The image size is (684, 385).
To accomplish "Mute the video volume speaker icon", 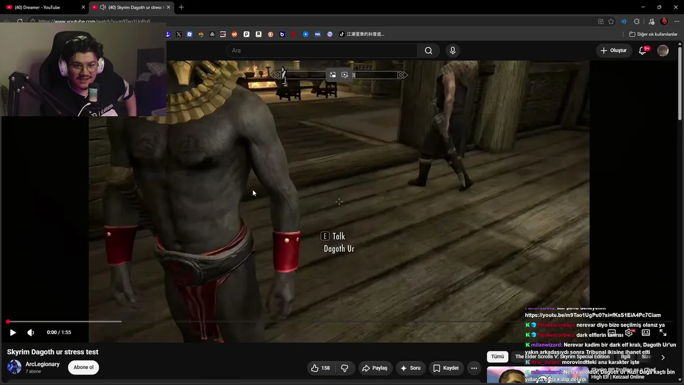I will tap(30, 333).
